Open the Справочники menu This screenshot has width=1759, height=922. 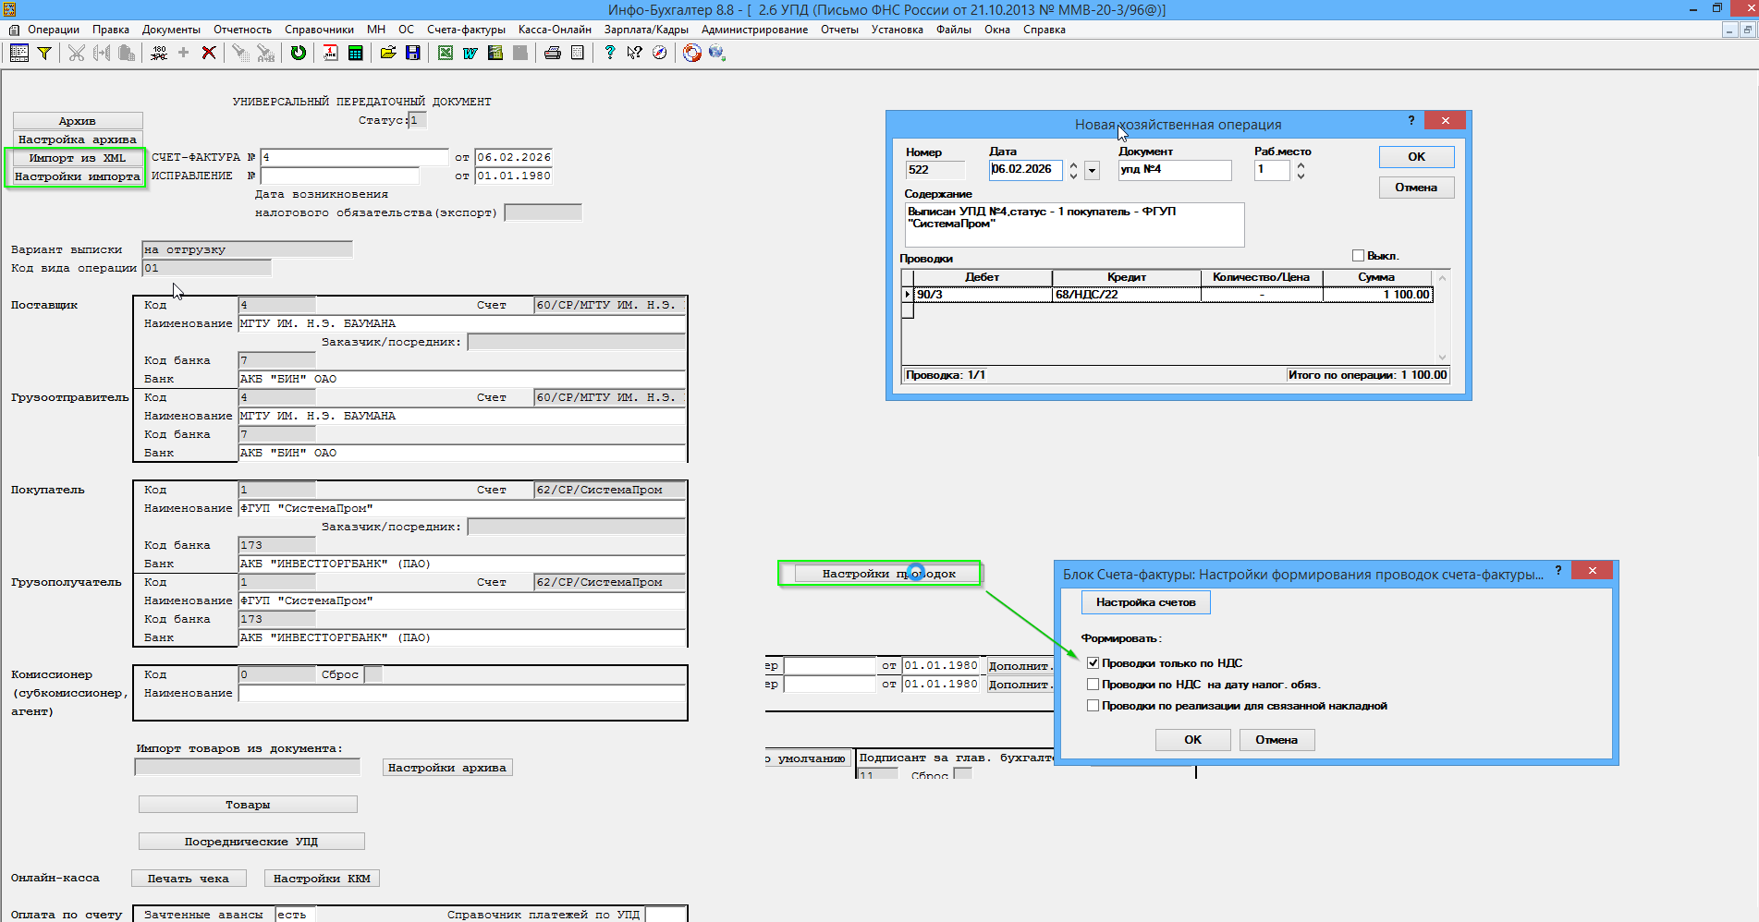click(x=319, y=30)
